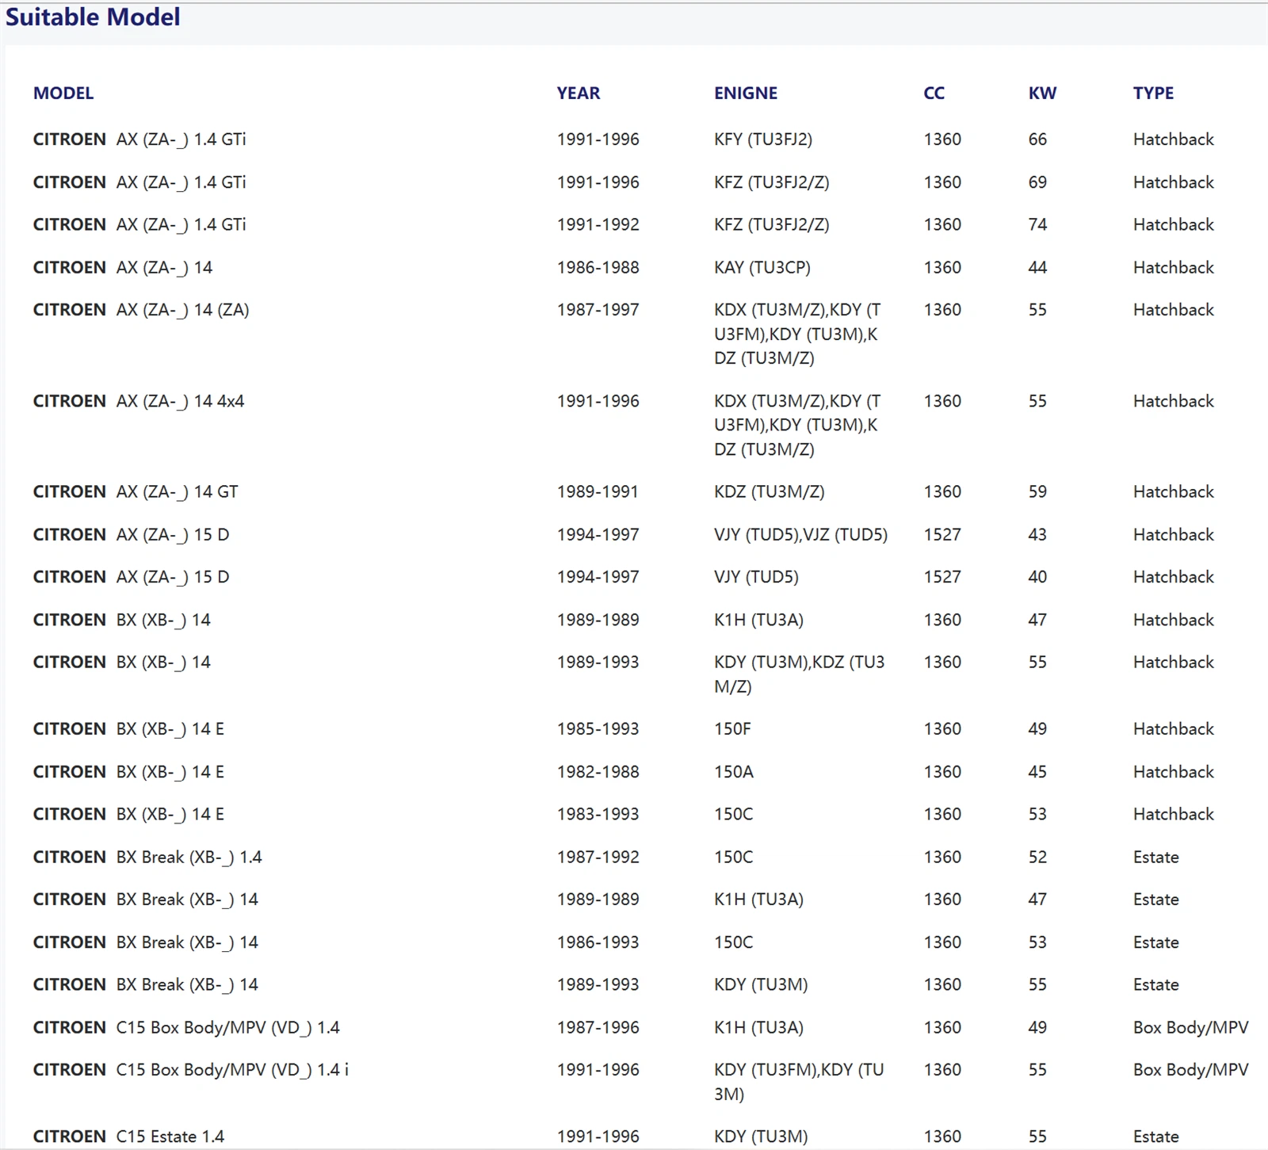1268x1150 pixels.
Task: Click year cell '1987-1992'
Action: (x=598, y=857)
